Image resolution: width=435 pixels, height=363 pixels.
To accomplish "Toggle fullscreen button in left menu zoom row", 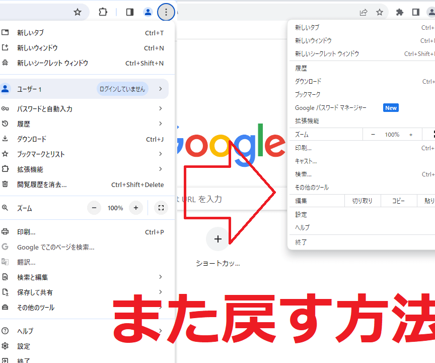I will point(161,208).
